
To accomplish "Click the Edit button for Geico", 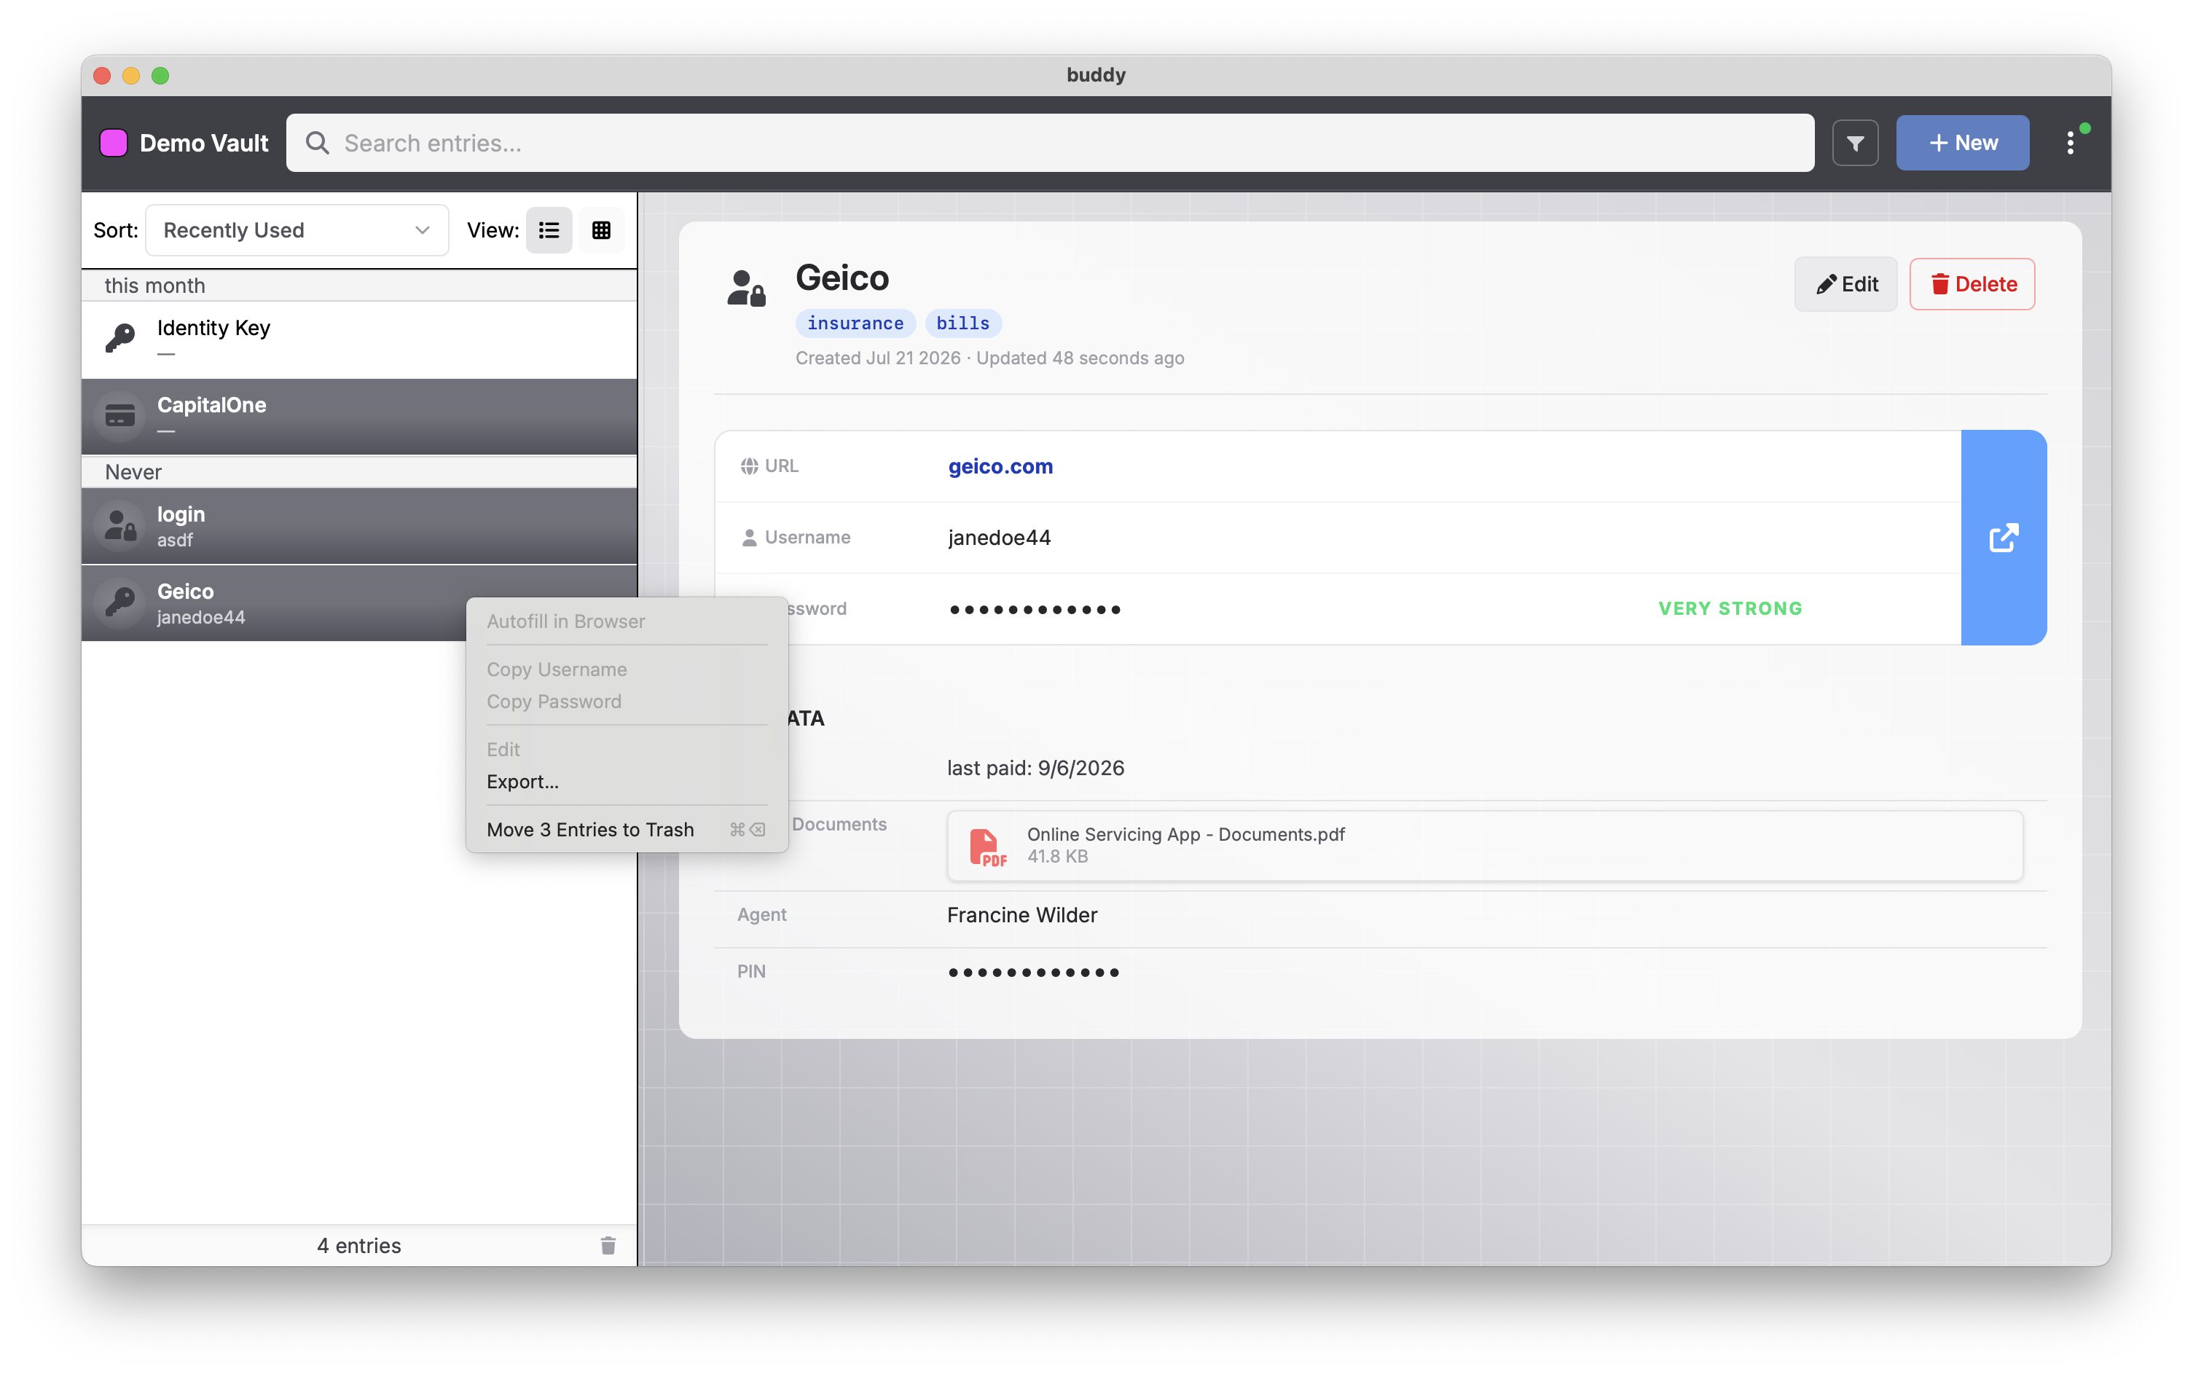I will (x=1845, y=284).
